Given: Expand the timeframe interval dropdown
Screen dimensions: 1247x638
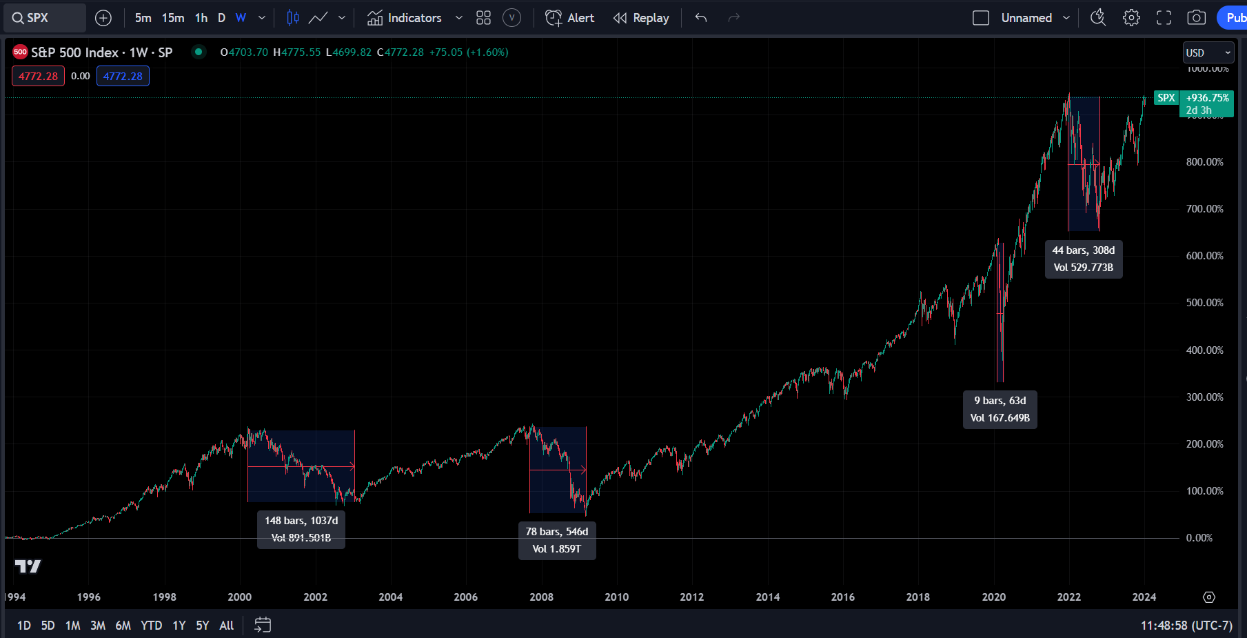Looking at the screenshot, I should [262, 18].
